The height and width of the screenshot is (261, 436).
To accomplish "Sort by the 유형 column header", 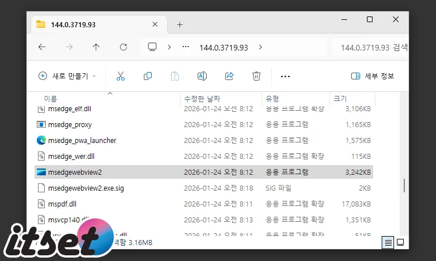I will coord(272,99).
